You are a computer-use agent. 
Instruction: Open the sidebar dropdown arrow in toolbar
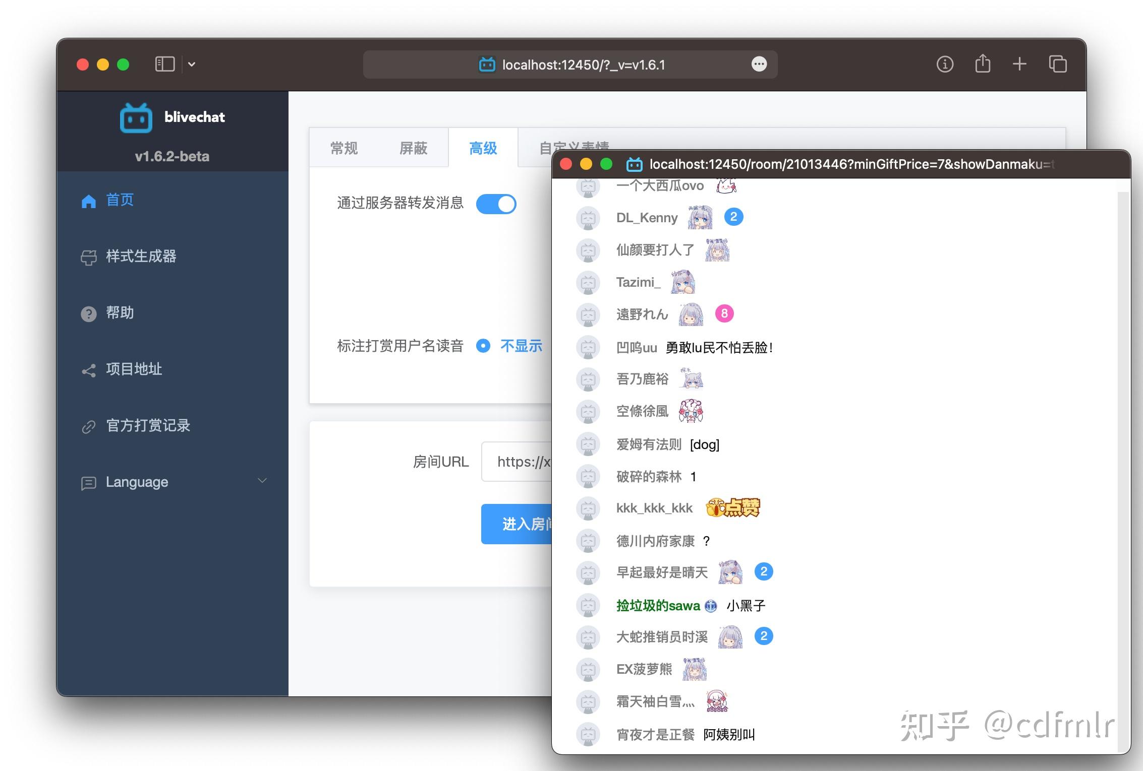pyautogui.click(x=192, y=65)
